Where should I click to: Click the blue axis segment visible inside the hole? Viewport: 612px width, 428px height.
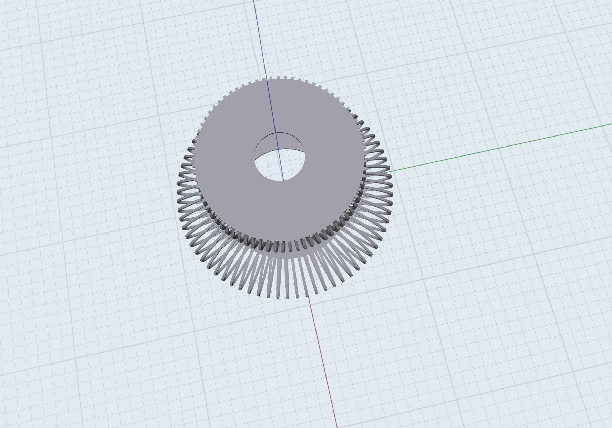[x=281, y=166]
